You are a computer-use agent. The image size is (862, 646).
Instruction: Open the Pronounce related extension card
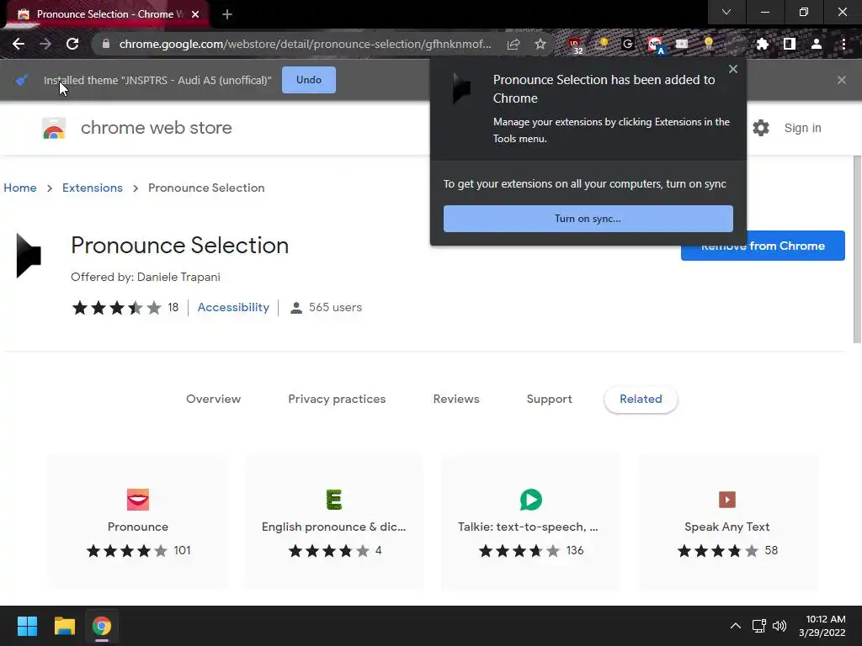coord(138,522)
